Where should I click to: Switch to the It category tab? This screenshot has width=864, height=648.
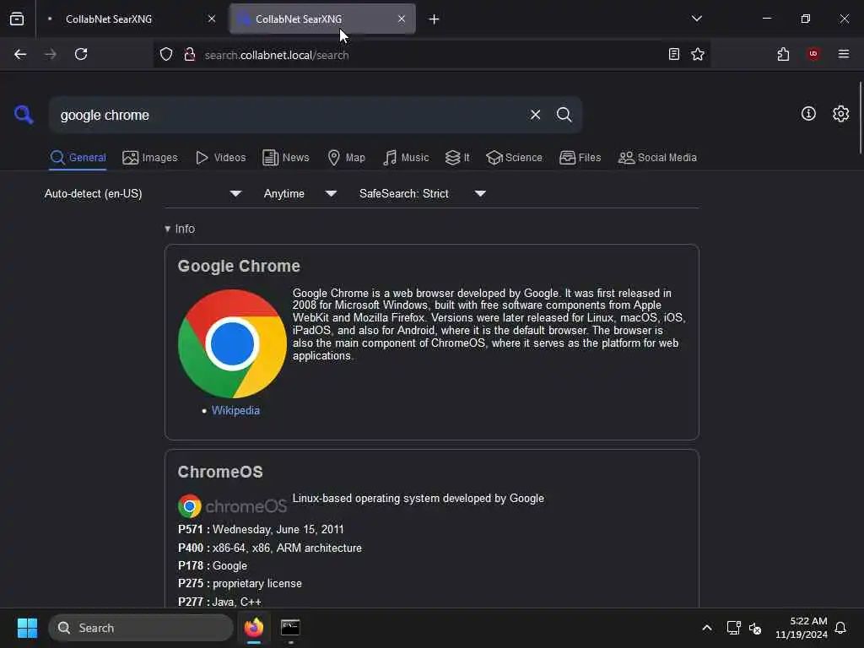457,158
